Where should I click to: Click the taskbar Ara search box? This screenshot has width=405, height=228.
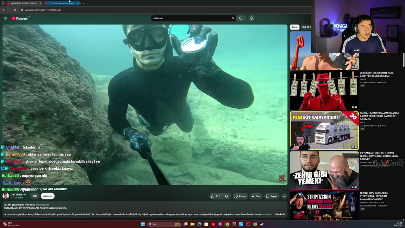coord(165,224)
